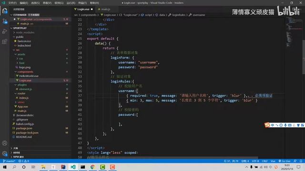
Task: Expand the views folder
Action: pos(16,102)
